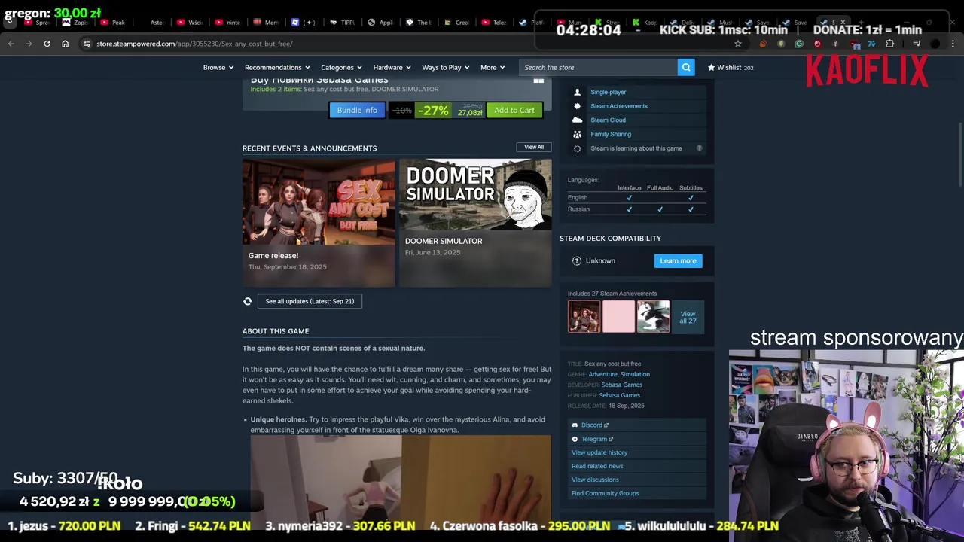Click View update history
The width and height of the screenshot is (964, 542).
(x=599, y=452)
